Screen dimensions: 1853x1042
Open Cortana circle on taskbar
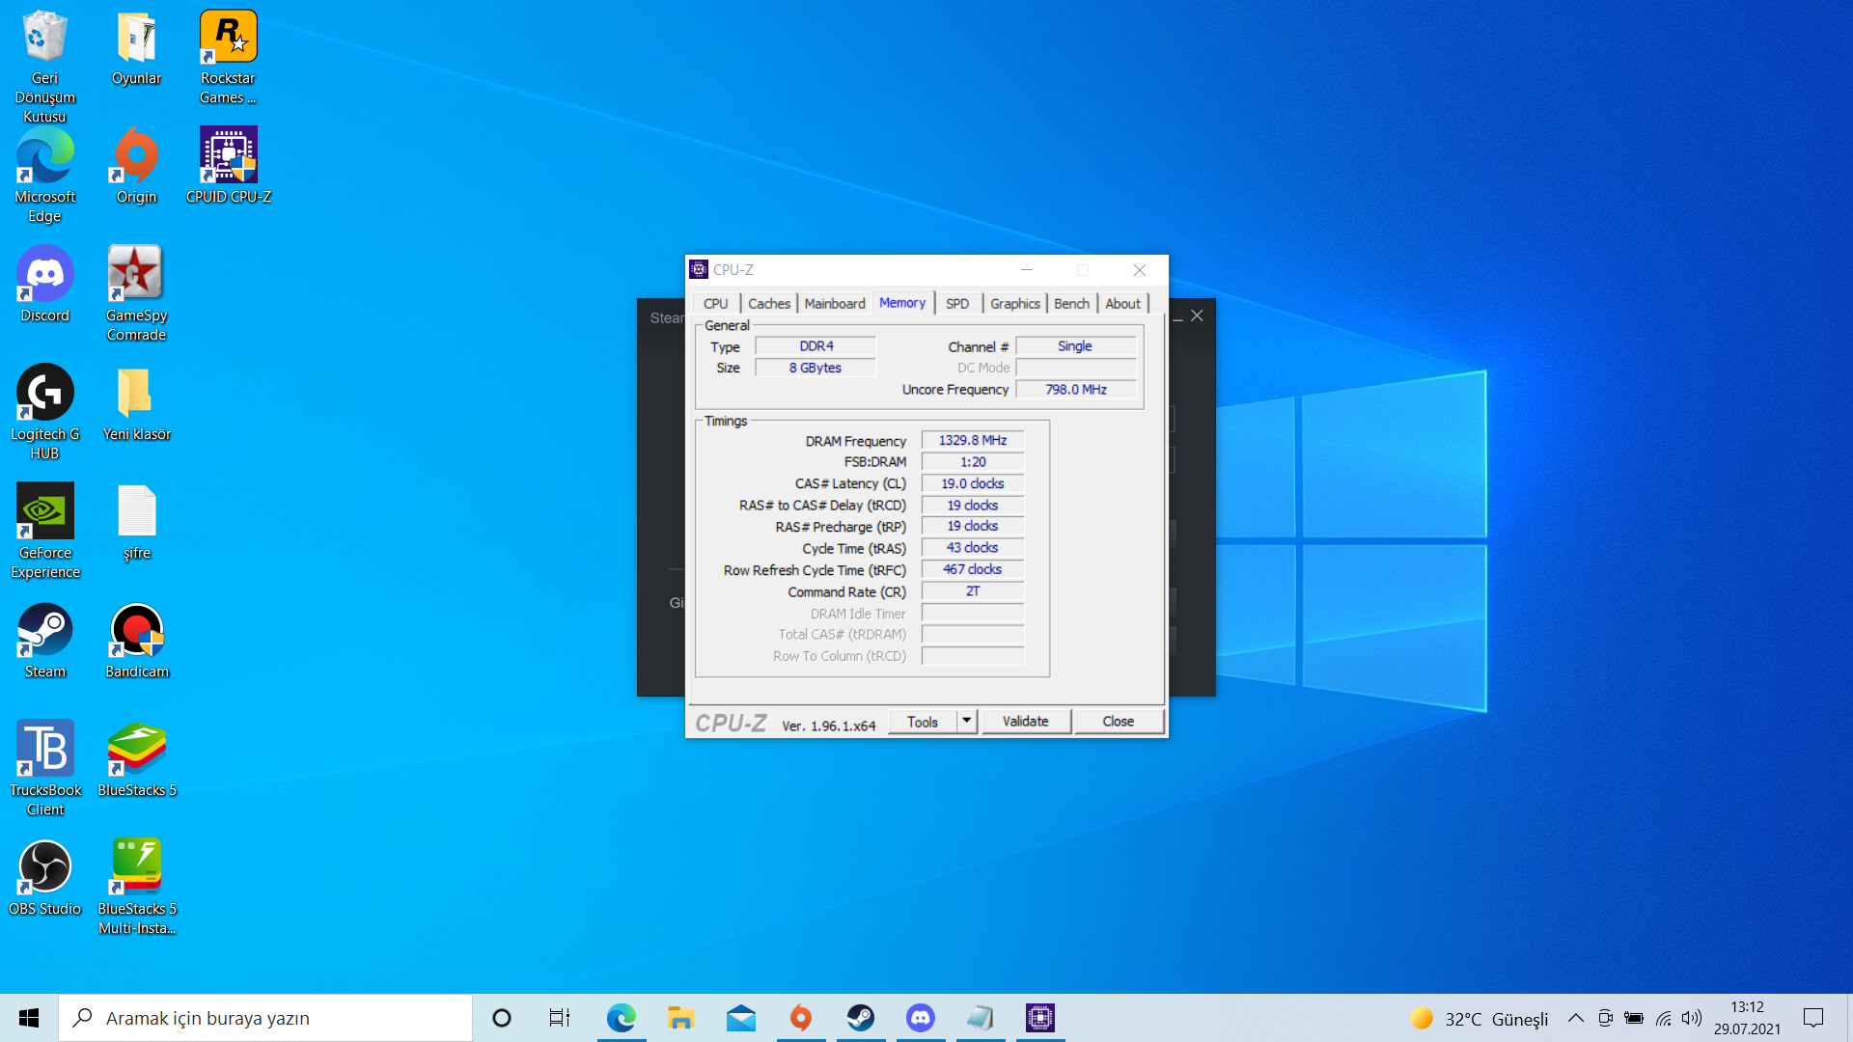point(501,1018)
